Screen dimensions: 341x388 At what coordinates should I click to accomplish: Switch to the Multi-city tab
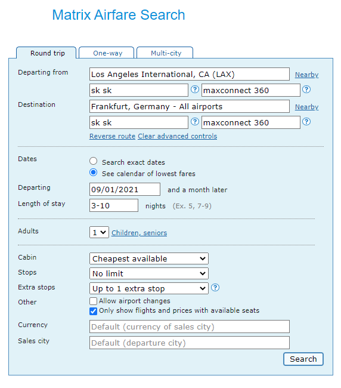click(165, 53)
